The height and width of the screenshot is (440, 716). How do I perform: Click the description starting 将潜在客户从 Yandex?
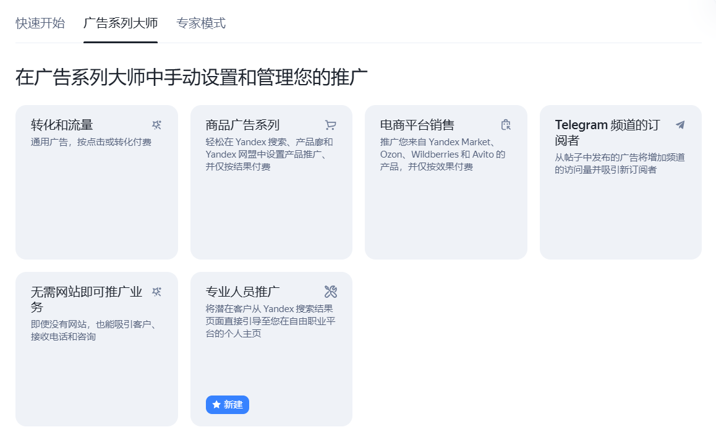[x=270, y=321]
